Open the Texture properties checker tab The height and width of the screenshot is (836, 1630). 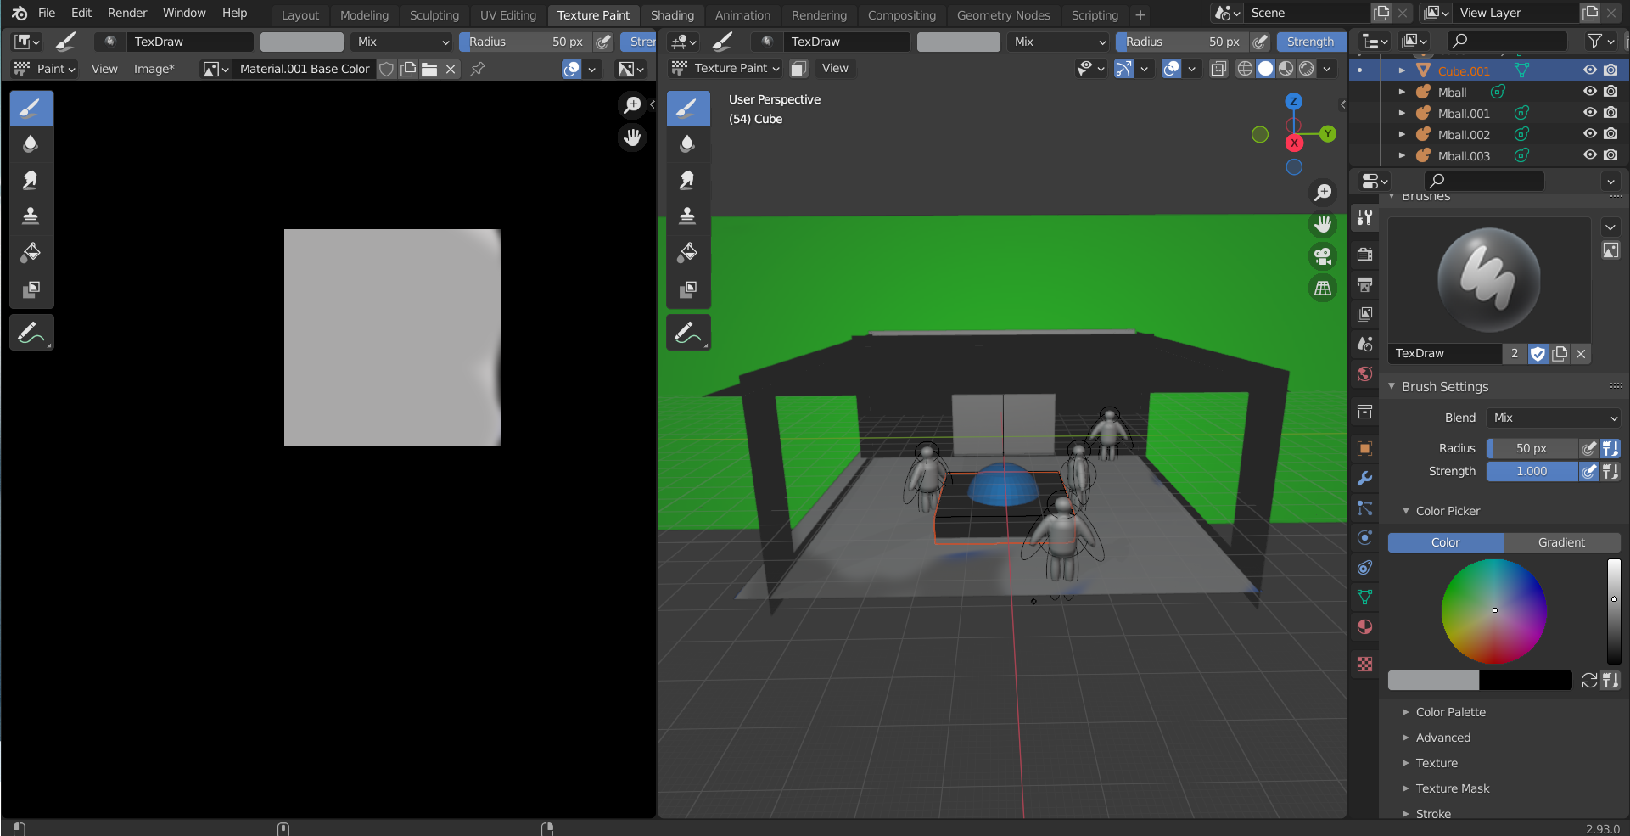coord(1364,665)
